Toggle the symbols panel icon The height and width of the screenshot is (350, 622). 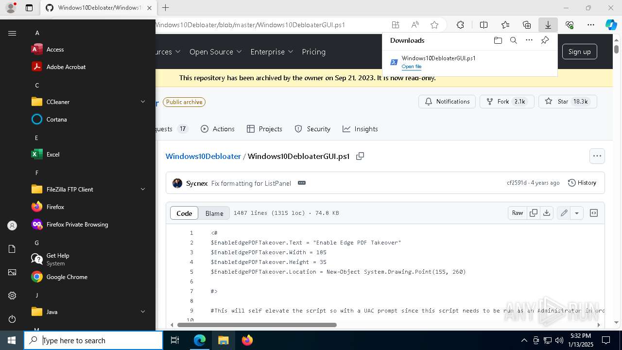(x=594, y=213)
